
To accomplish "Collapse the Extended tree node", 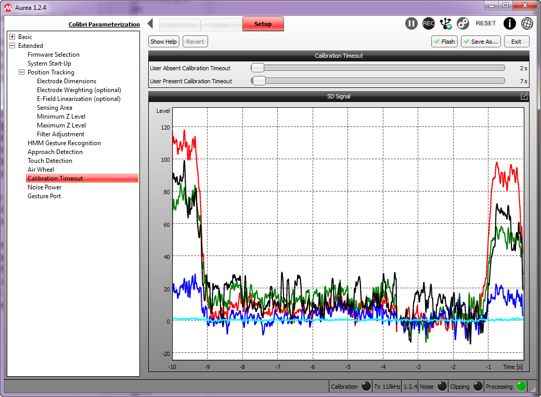I will pos(12,46).
